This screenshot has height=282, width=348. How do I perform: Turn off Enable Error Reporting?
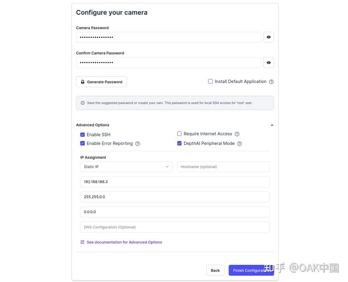coord(82,143)
